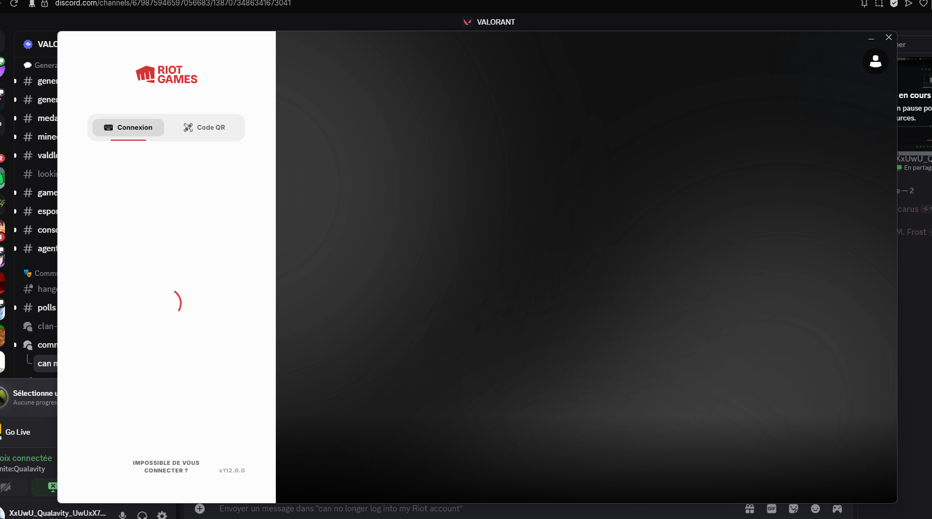
Task: Click the Riot Games logo
Action: point(166,74)
